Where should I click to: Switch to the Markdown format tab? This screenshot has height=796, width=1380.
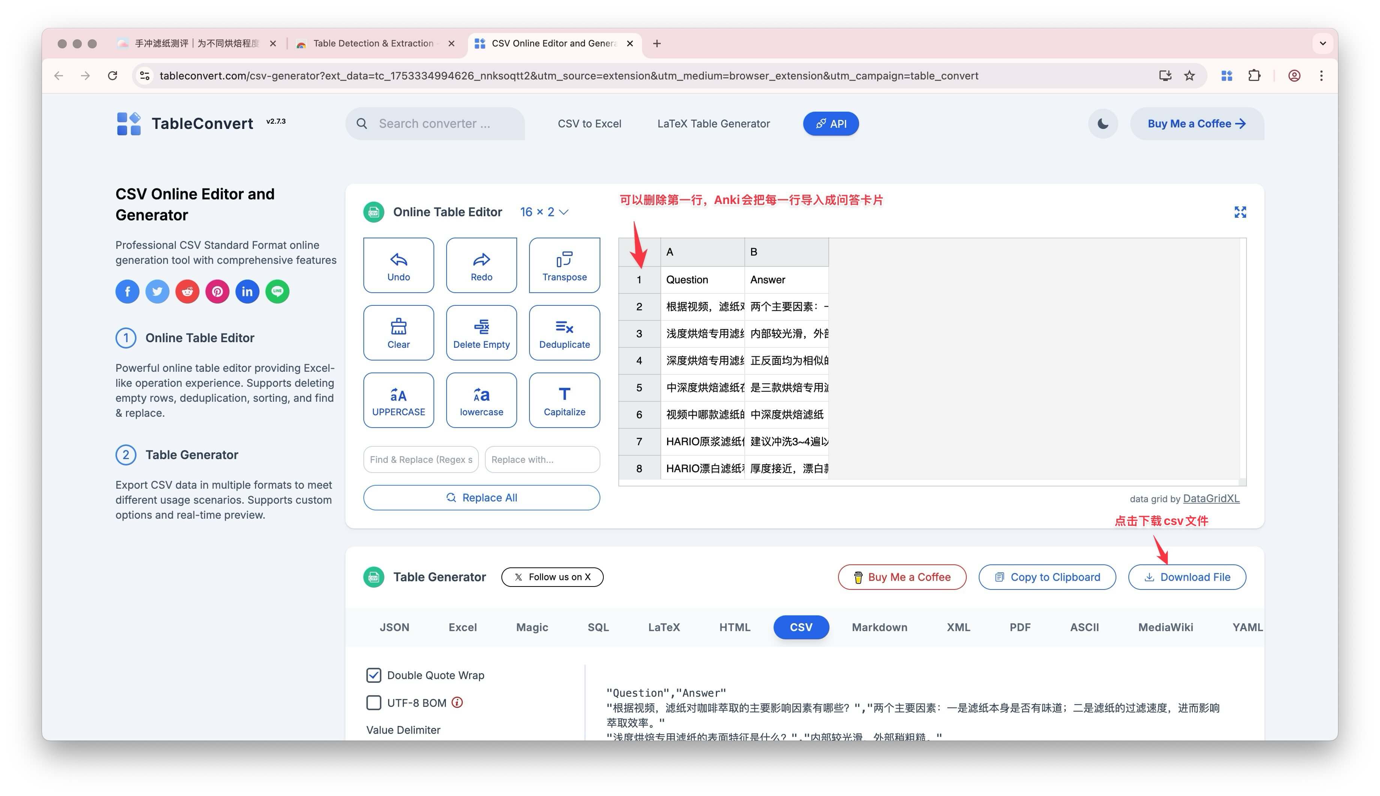879,627
